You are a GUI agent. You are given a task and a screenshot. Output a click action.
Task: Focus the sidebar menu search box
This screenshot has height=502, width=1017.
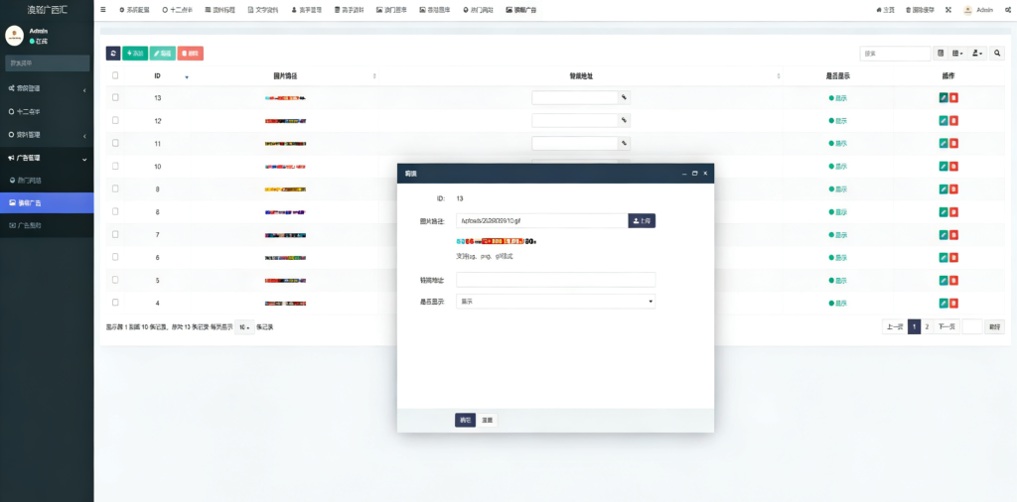48,63
